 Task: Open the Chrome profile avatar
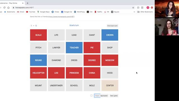pos(148,8)
